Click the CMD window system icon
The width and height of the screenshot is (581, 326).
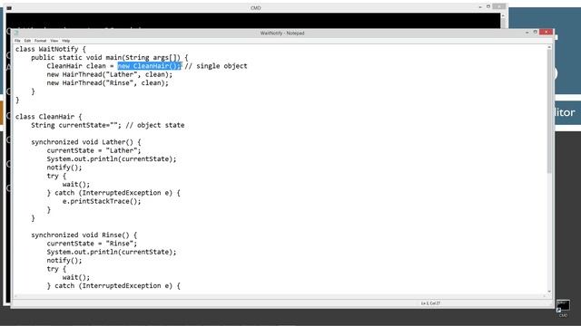pyautogui.click(x=9, y=8)
